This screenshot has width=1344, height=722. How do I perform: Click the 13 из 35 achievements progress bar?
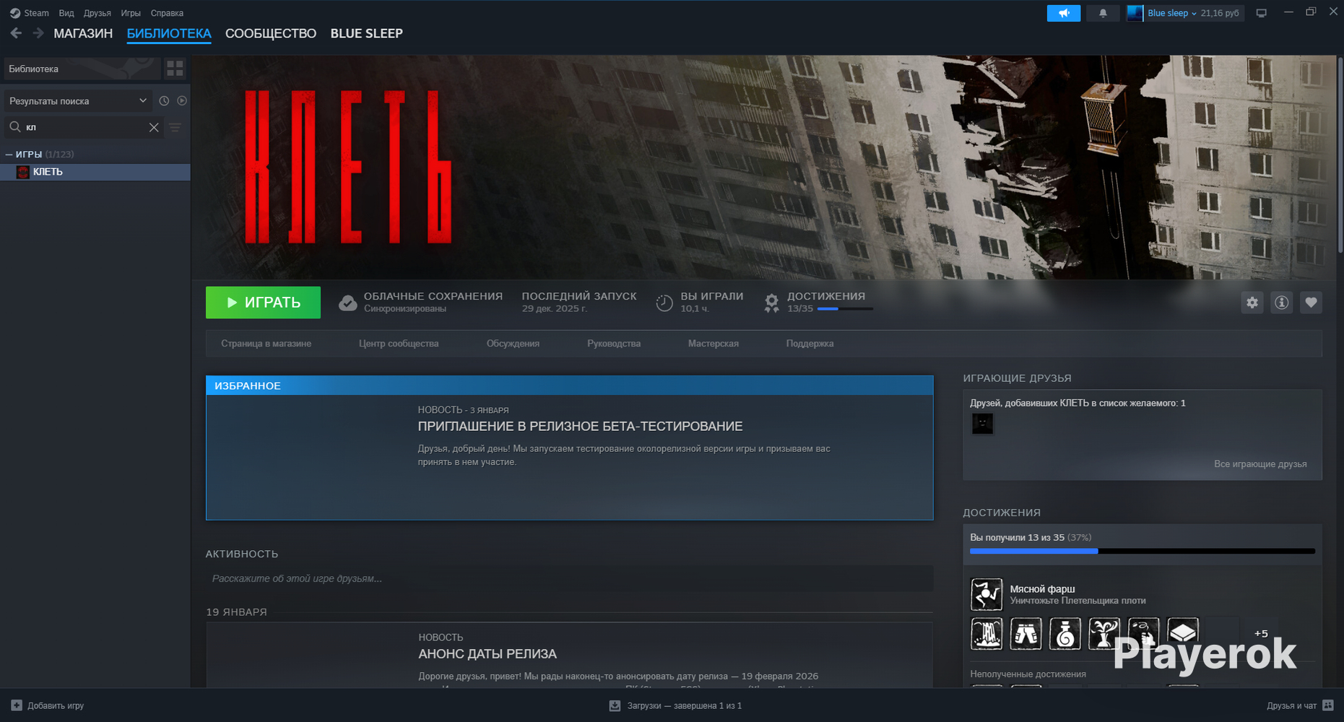tap(1143, 551)
